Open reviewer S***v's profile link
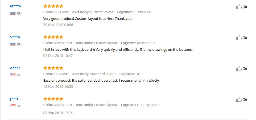Screen dimensions: 256x120 click(x=15, y=37)
